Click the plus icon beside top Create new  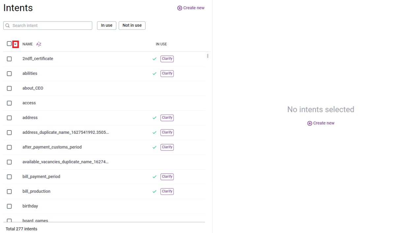click(x=180, y=8)
